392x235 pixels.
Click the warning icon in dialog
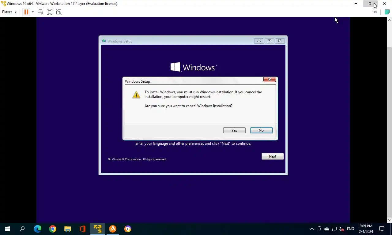(136, 94)
